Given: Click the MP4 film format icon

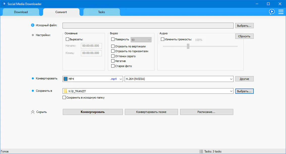Looking at the screenshot, I should pyautogui.click(x=66, y=79).
